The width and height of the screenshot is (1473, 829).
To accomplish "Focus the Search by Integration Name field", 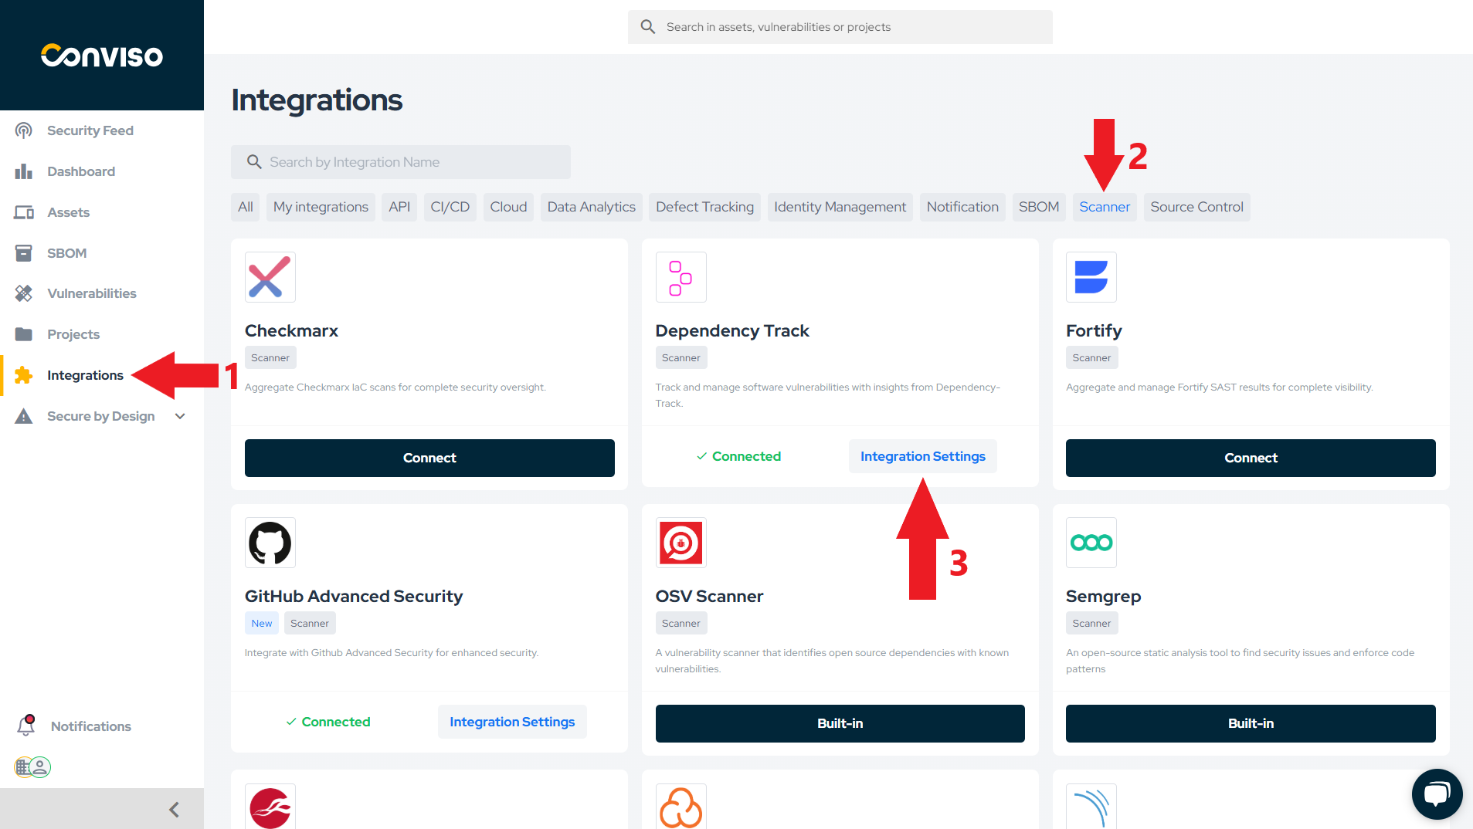I will click(401, 162).
